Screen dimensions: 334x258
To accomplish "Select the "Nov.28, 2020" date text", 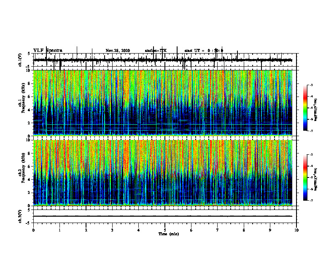I will (118, 51).
